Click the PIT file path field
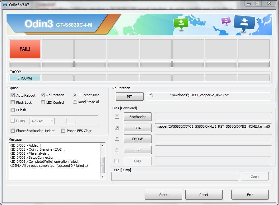The width and height of the screenshot is (279, 205). tap(209, 96)
